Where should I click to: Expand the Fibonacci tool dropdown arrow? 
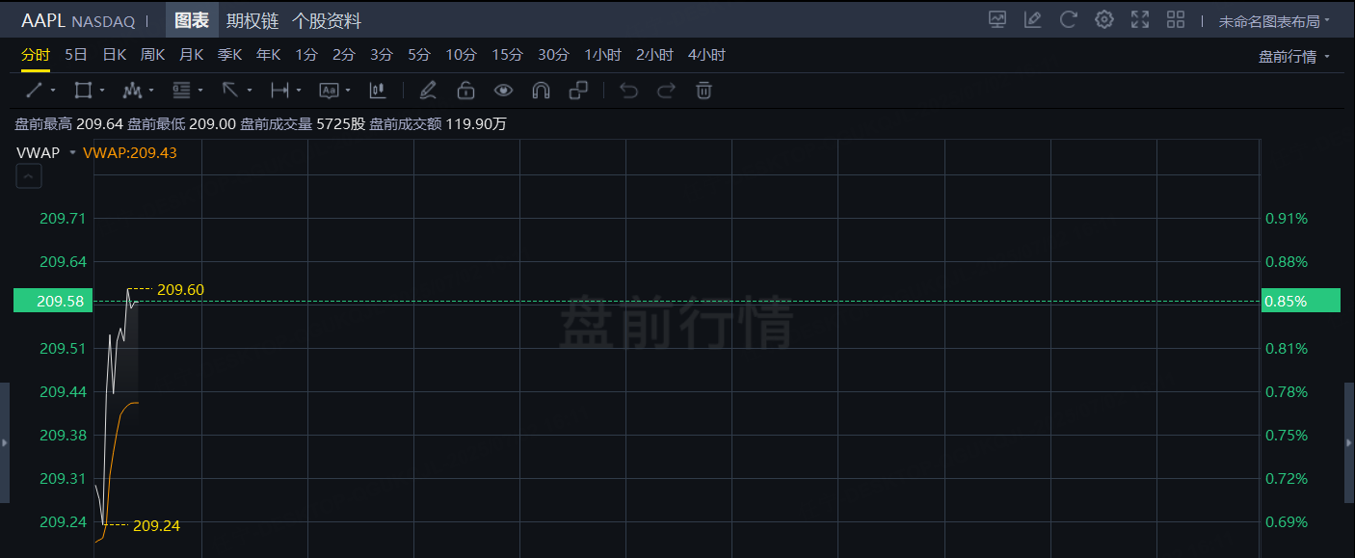[200, 91]
